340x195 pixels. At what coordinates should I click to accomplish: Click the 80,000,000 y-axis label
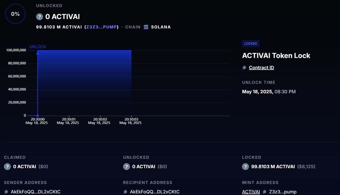click(17, 63)
